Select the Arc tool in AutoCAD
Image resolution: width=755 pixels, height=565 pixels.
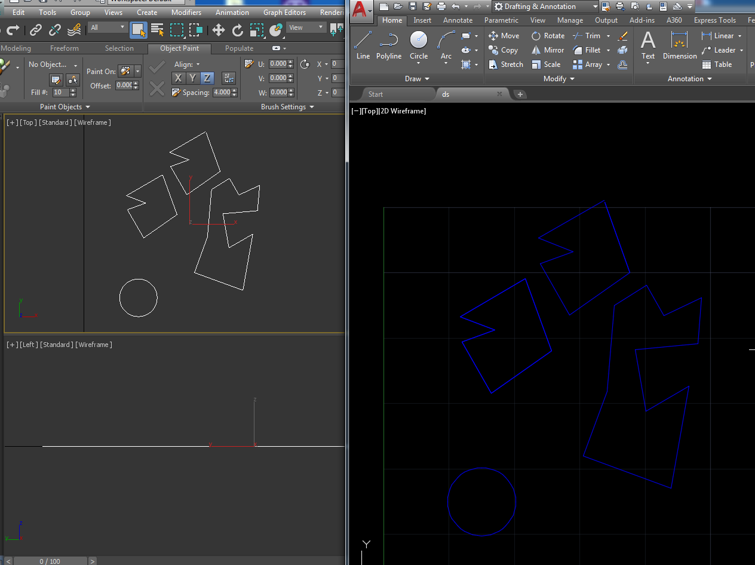pyautogui.click(x=446, y=46)
